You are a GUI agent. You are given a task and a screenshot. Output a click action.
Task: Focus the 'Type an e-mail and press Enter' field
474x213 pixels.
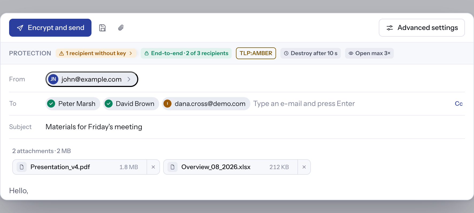350,104
